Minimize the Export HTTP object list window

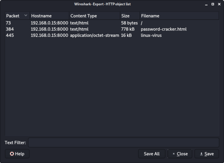click(x=207, y=4)
